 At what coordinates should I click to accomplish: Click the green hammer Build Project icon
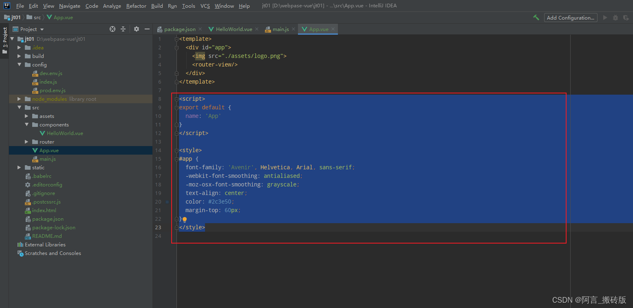tap(536, 18)
